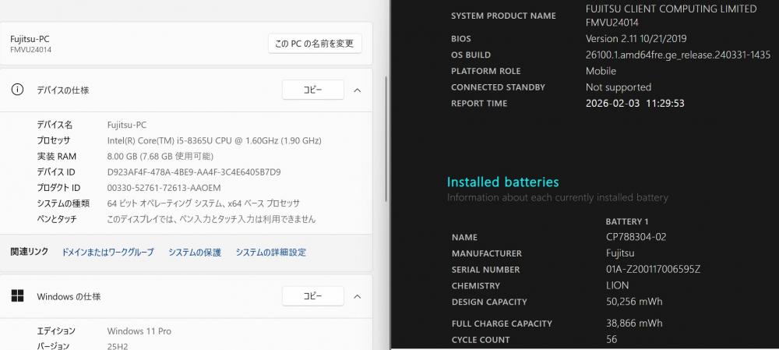The image size is (779, 350).
Task: Click the Windows logo icon
Action: tap(17, 295)
